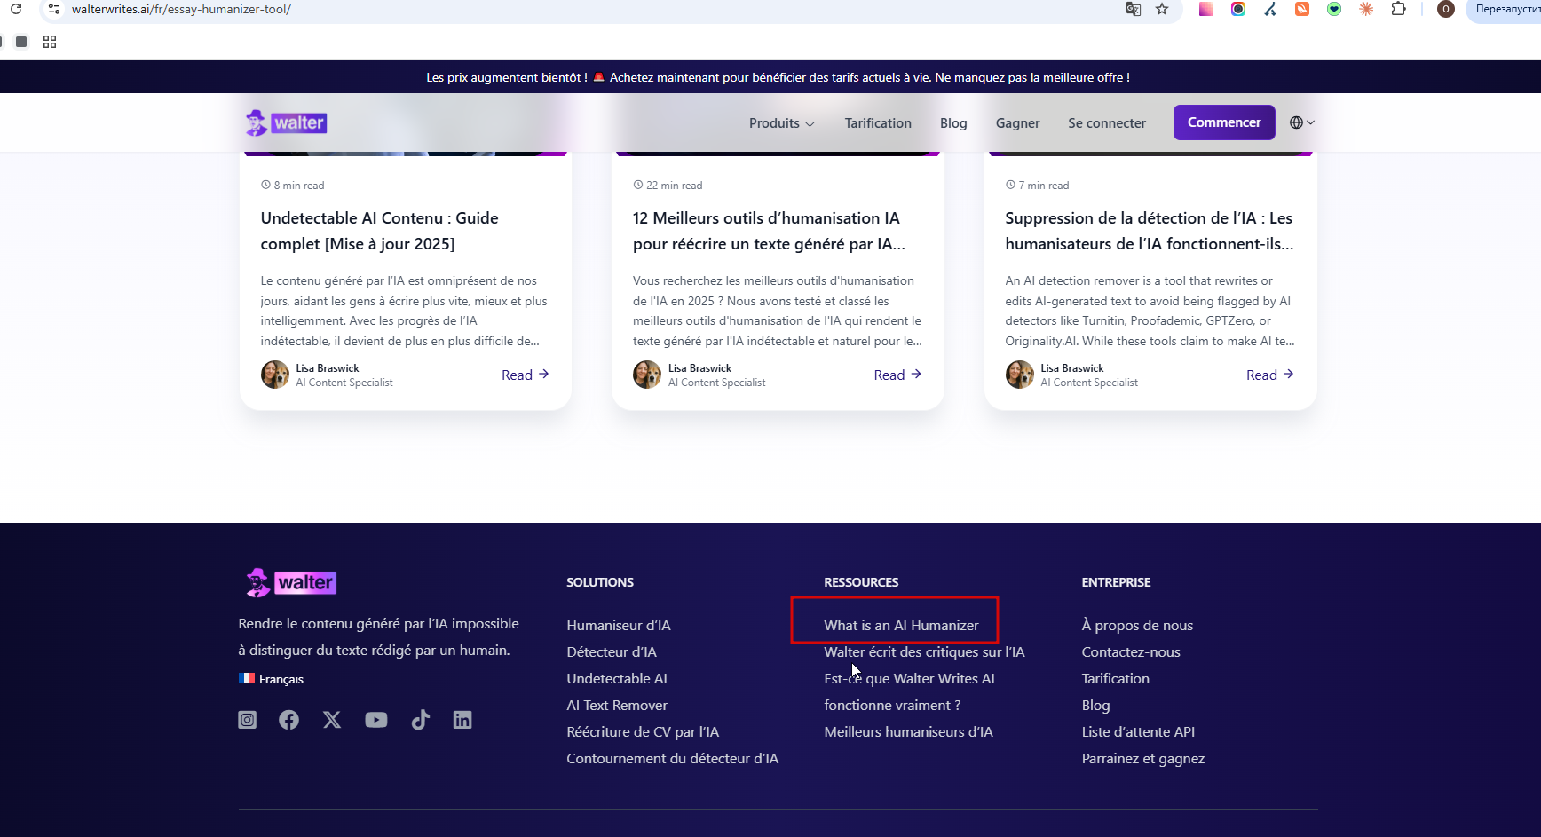This screenshot has width=1541, height=837.
Task: Click the '8 min read' label
Action: tap(293, 186)
